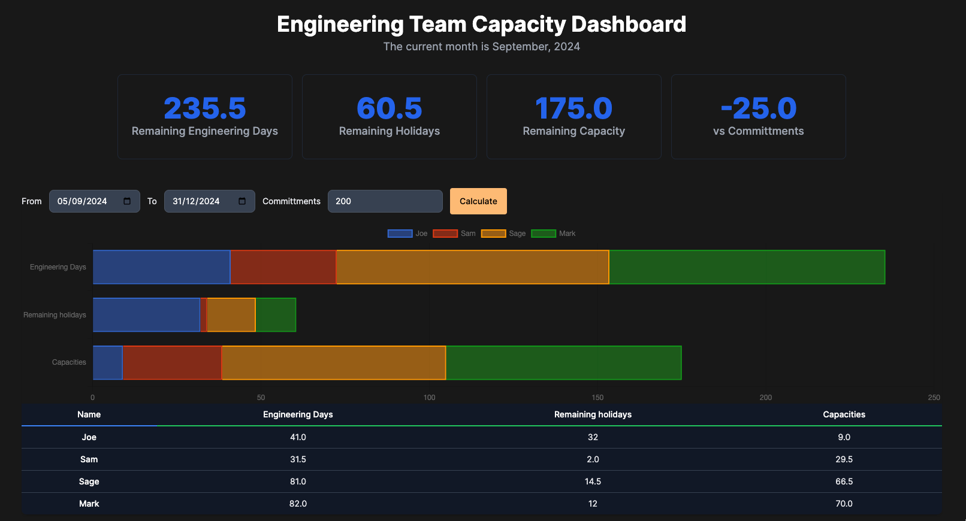Viewport: 966px width, 521px height.
Task: Click the -25.0 vs Committments card
Action: click(x=759, y=117)
